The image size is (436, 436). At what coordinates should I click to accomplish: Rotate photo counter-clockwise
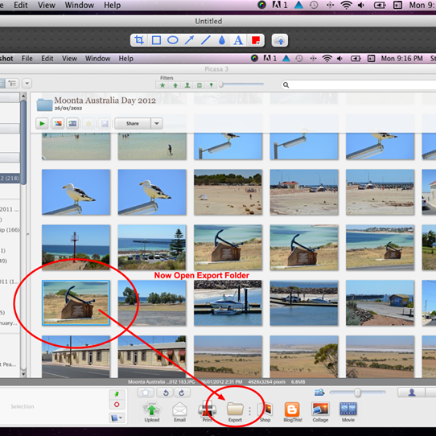[x=166, y=393]
